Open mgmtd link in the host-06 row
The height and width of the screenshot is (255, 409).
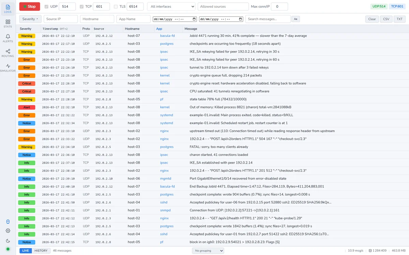(x=166, y=178)
